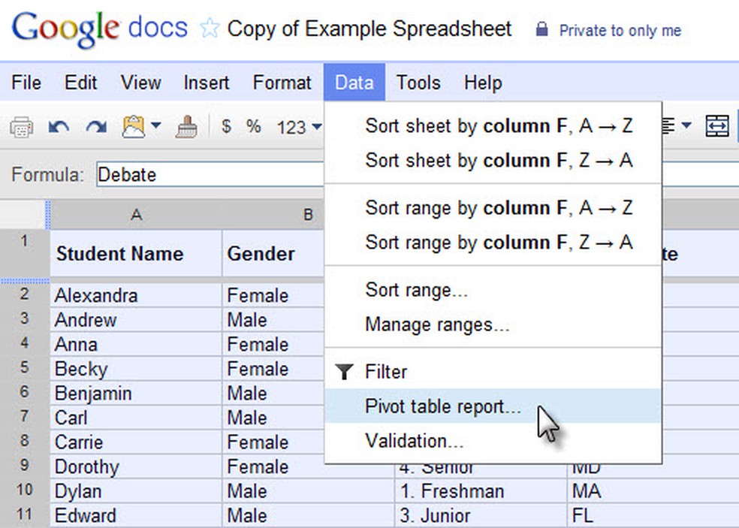The width and height of the screenshot is (739, 528).
Task: Click the paste clipboard icon
Action: coord(133,127)
